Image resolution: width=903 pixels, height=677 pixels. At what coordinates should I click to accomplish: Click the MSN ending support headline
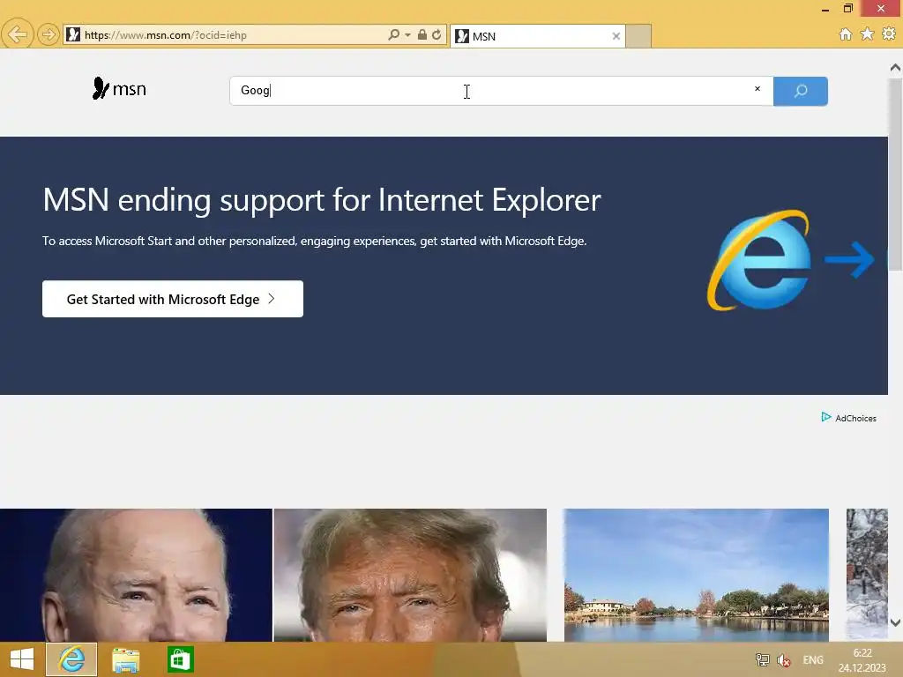[x=321, y=200]
